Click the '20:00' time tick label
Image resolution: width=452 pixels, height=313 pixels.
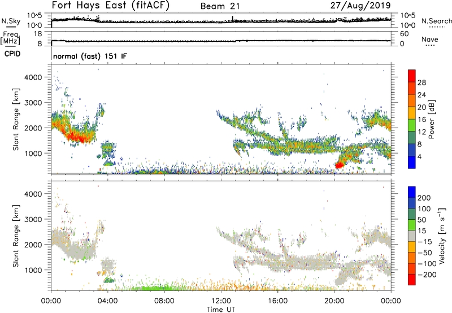point(334,301)
